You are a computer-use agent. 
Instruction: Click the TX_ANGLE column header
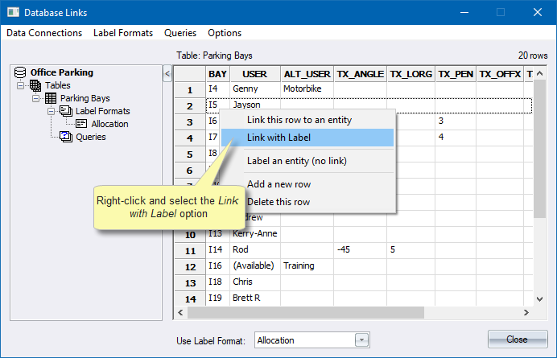click(x=361, y=74)
